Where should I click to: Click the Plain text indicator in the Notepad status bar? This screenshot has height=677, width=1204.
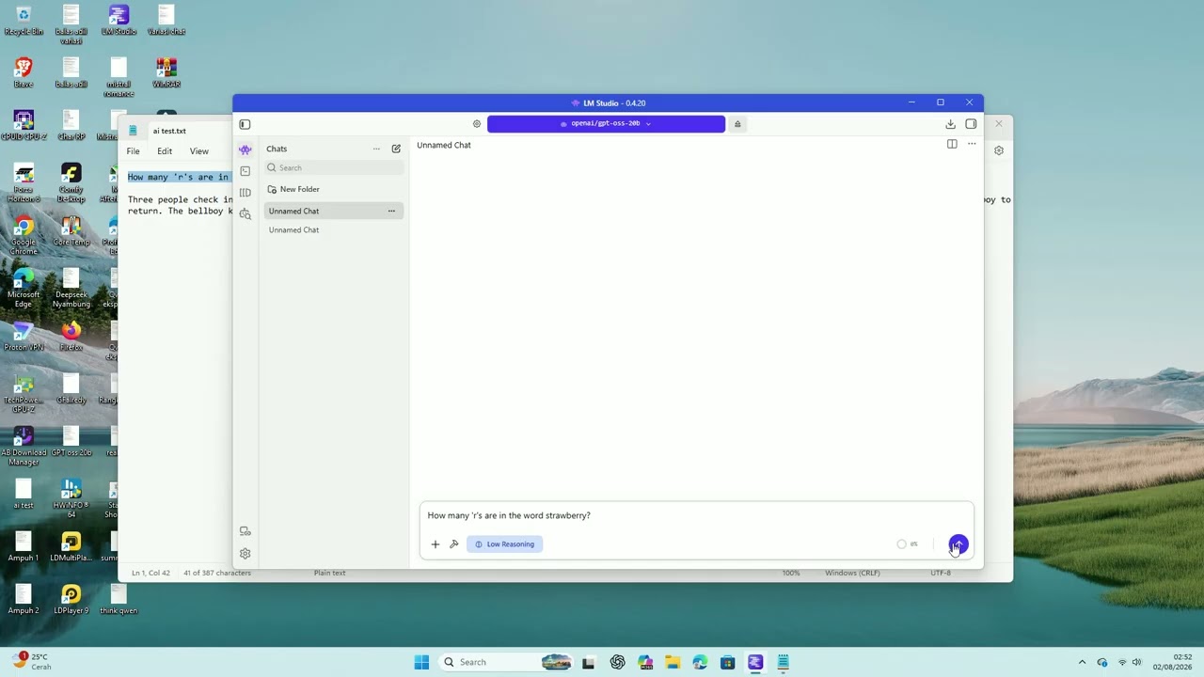pos(329,573)
